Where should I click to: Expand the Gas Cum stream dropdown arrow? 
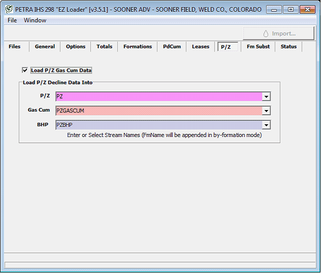coord(266,111)
